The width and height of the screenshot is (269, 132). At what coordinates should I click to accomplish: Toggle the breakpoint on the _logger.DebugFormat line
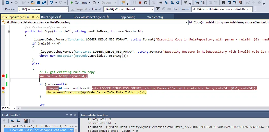pos(3,88)
